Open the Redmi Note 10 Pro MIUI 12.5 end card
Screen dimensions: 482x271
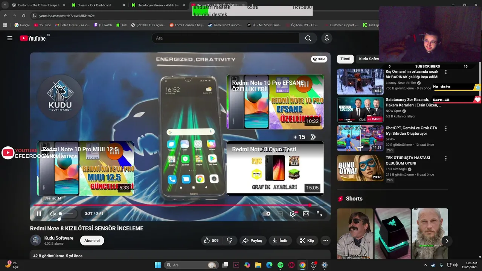[85, 168]
